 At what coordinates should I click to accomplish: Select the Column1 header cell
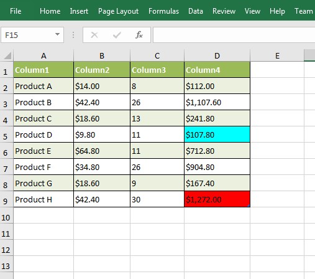coord(43,70)
